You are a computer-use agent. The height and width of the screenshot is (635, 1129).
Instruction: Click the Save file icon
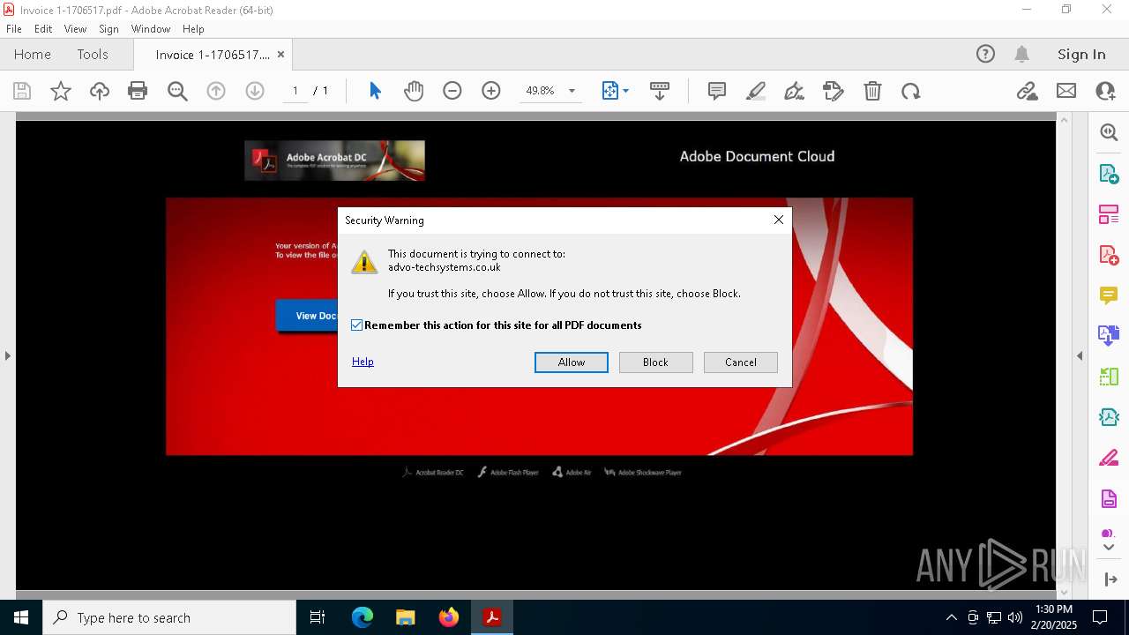pos(22,91)
